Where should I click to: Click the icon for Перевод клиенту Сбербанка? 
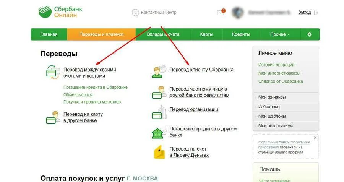[159, 71]
